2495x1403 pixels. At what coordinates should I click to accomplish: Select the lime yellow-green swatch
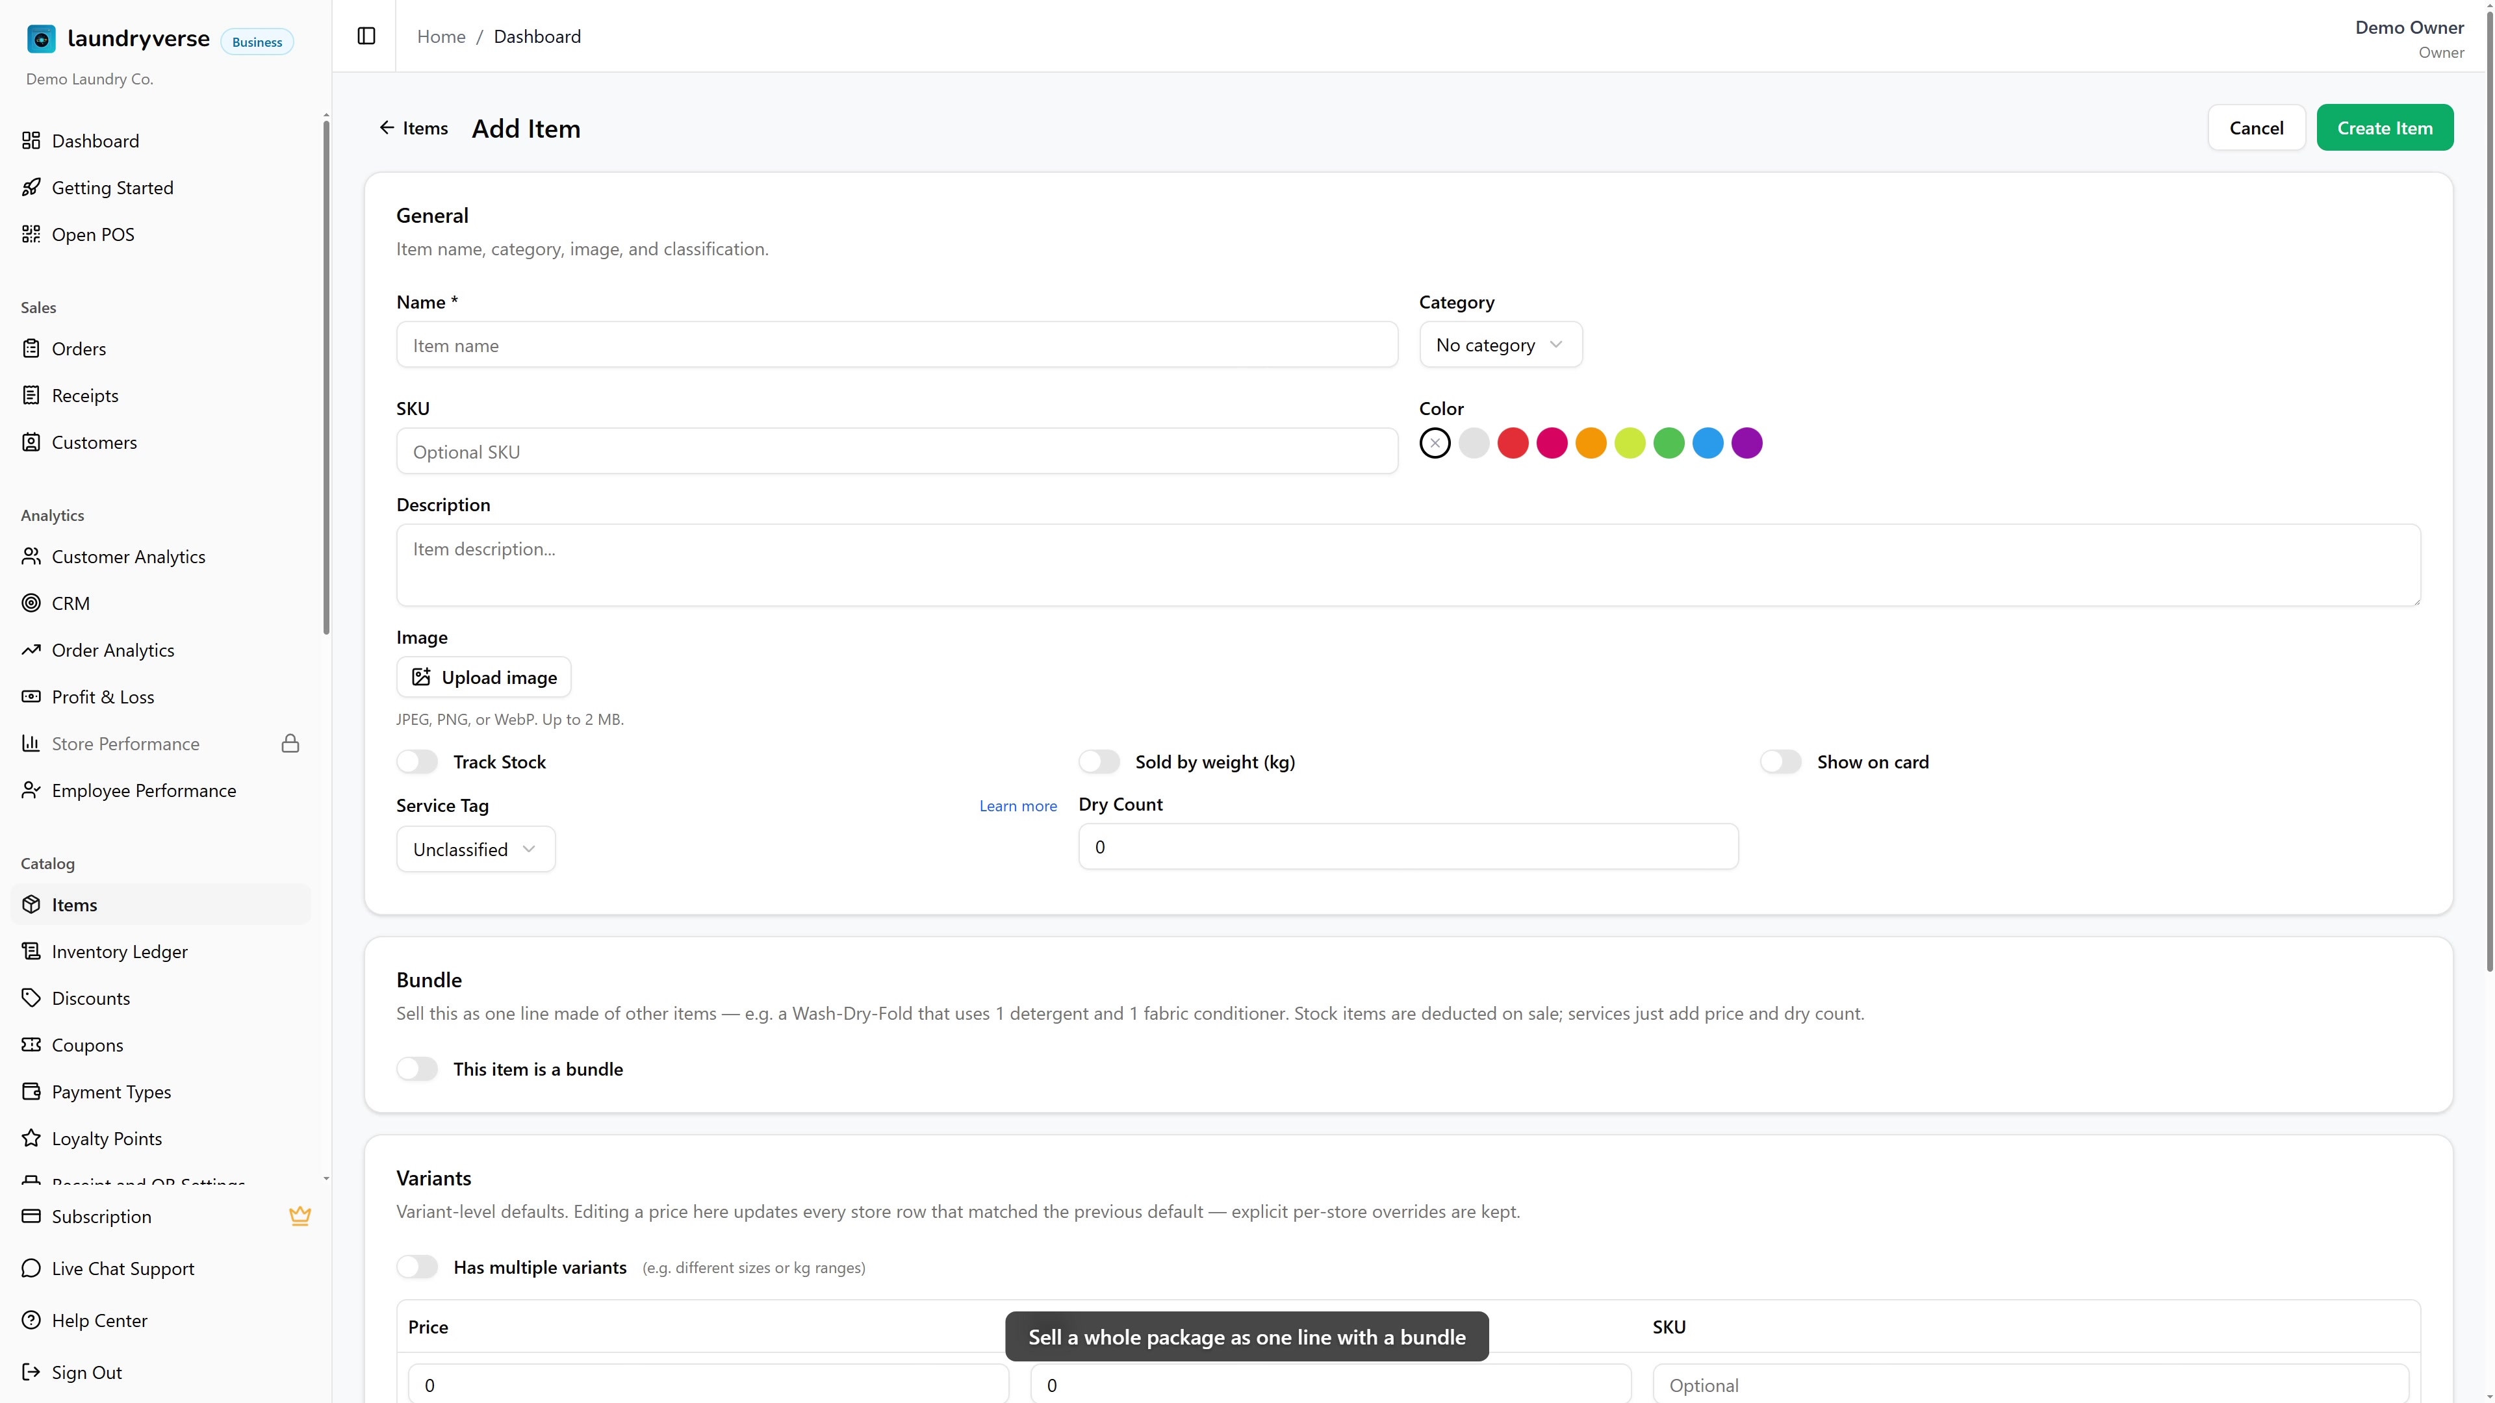point(1630,444)
